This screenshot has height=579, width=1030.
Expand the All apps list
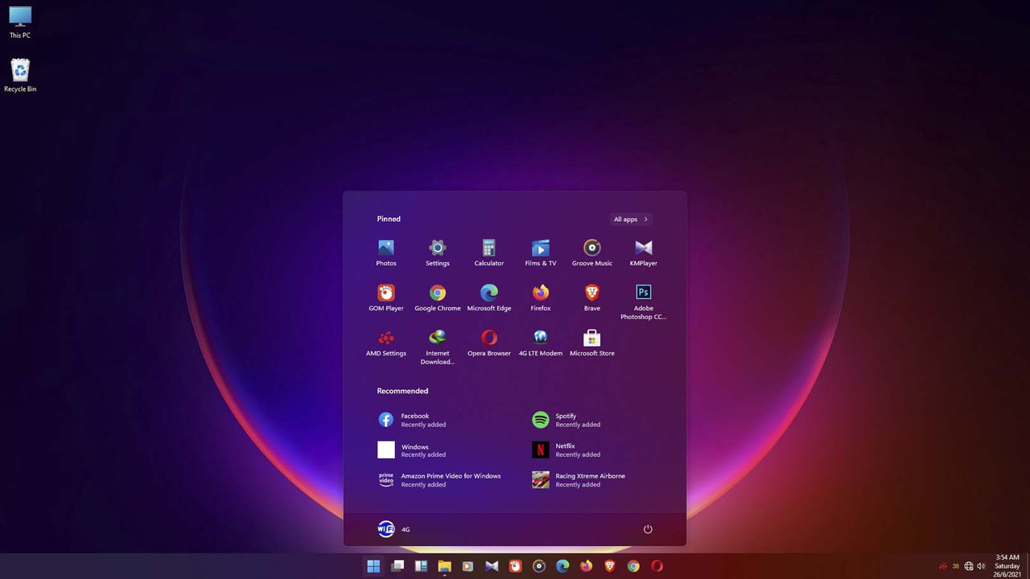pyautogui.click(x=631, y=219)
